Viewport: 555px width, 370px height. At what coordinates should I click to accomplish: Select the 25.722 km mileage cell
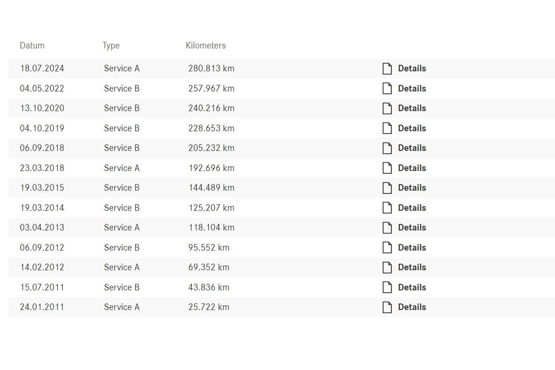point(209,307)
